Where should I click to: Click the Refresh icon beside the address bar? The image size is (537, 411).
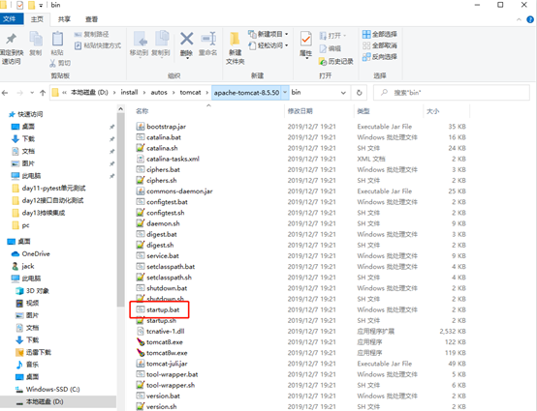pyautogui.click(x=359, y=93)
